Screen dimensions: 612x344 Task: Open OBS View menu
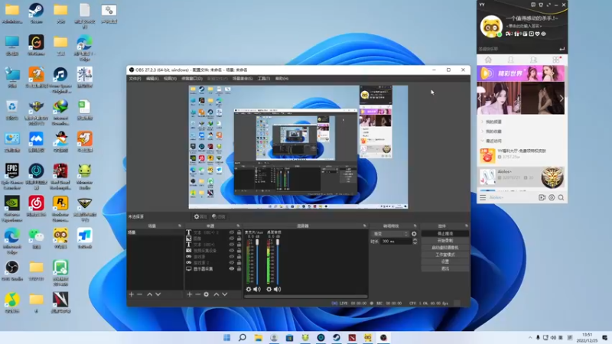[170, 79]
